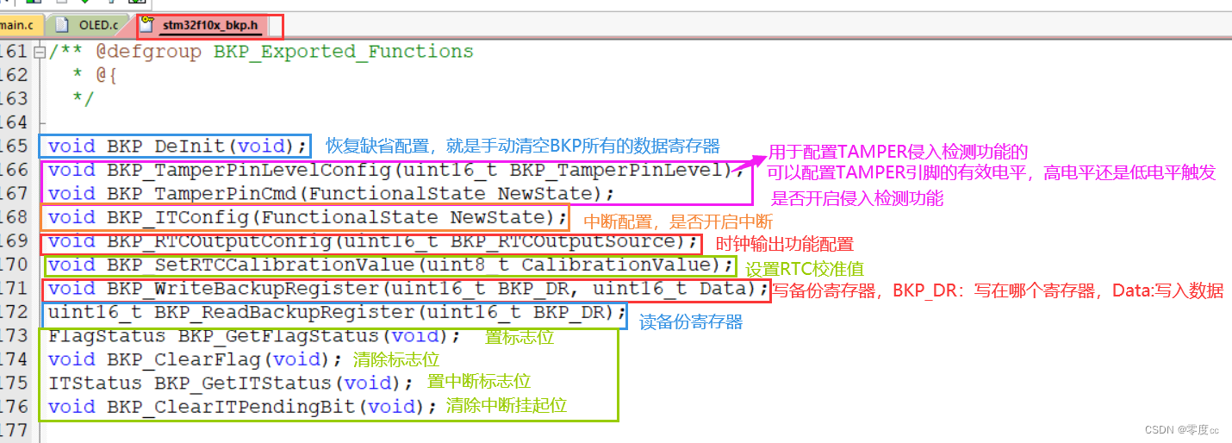Collapse the comment block fold at @defgroup line
Screen dimensions: 1232x443
(39, 52)
